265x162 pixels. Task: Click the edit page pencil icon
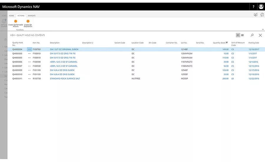256,15
